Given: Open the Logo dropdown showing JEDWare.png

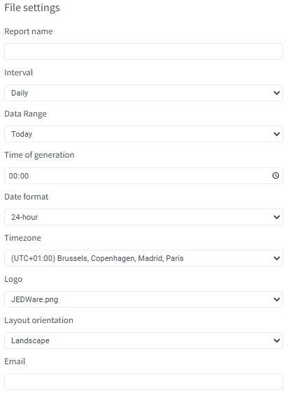Looking at the screenshot, I should tap(143, 299).
